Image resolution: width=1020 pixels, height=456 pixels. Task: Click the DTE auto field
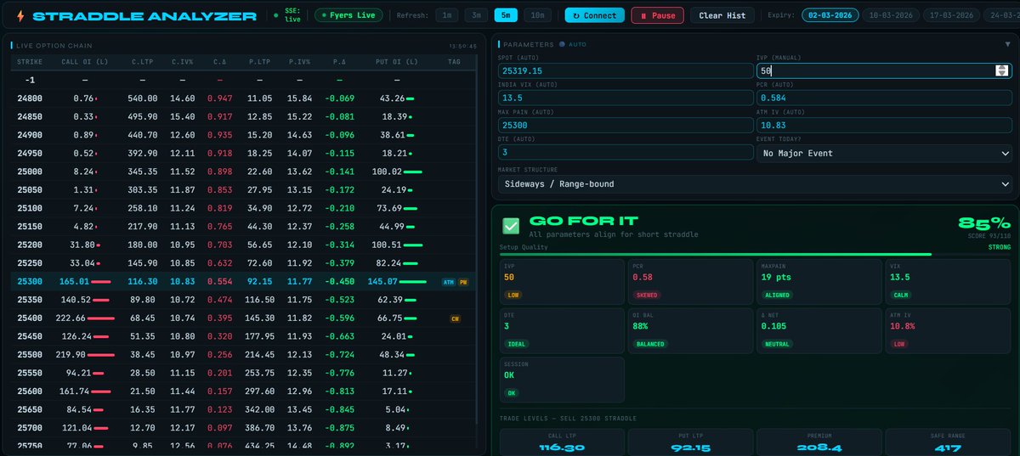coord(625,153)
